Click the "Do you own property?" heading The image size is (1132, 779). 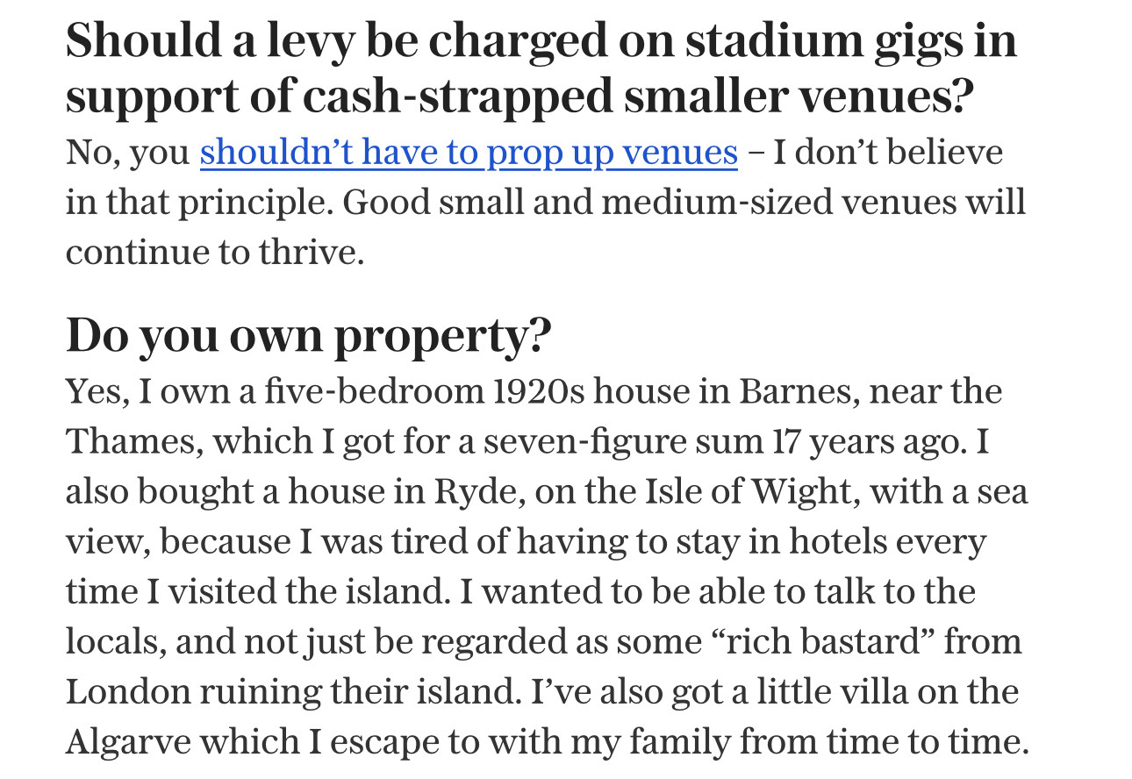coord(309,333)
